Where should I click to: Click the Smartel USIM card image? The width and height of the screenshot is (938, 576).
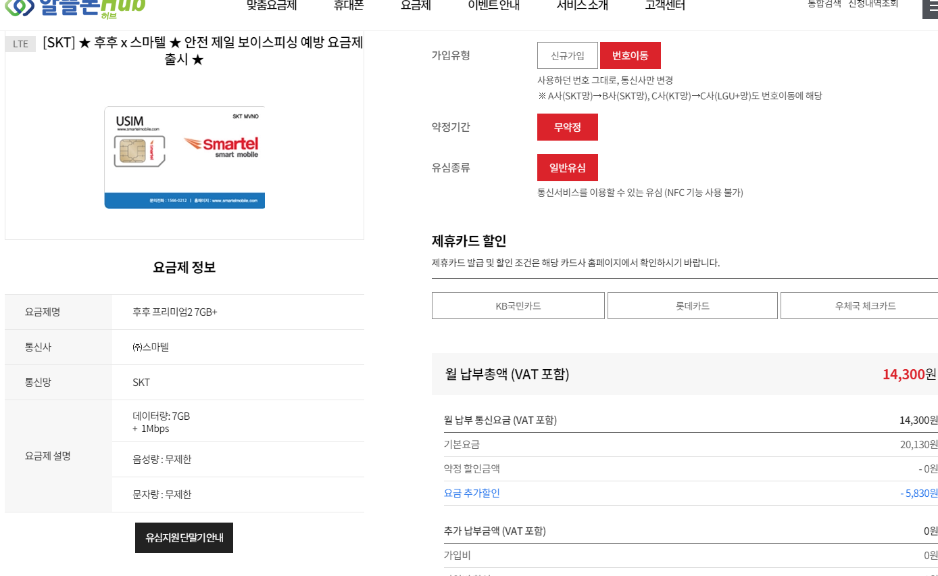(x=184, y=158)
